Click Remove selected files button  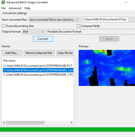[39, 53]
